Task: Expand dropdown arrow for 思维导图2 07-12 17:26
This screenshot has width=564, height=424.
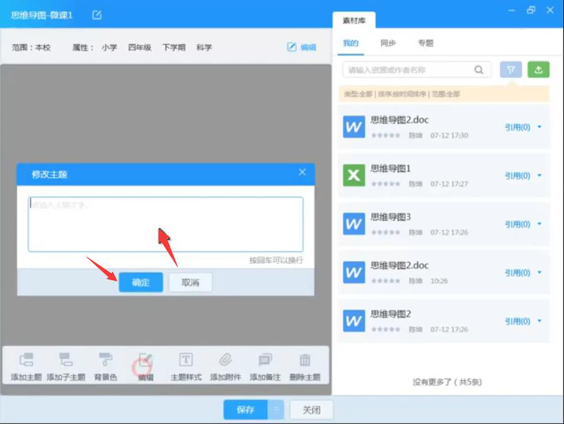Action: tap(540, 321)
